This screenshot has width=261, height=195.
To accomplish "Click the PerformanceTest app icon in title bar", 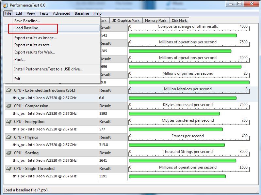I will (x=6, y=5).
